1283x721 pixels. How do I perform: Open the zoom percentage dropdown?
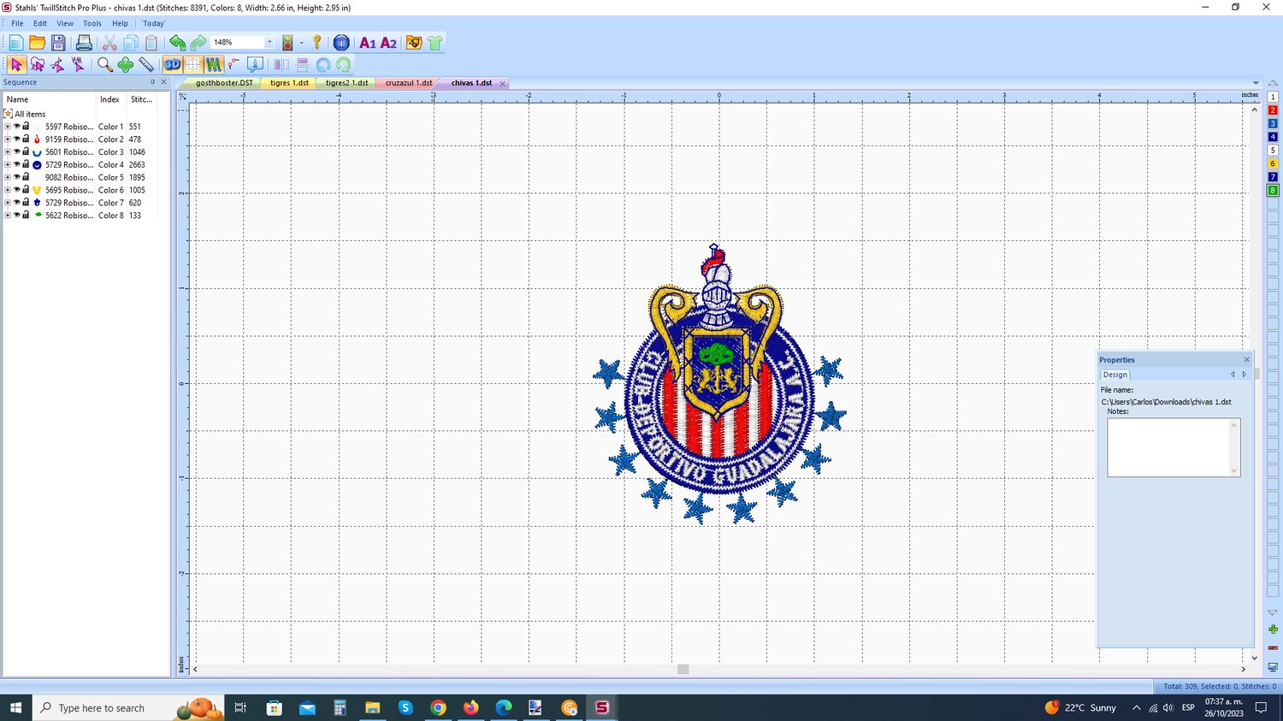pos(269,43)
